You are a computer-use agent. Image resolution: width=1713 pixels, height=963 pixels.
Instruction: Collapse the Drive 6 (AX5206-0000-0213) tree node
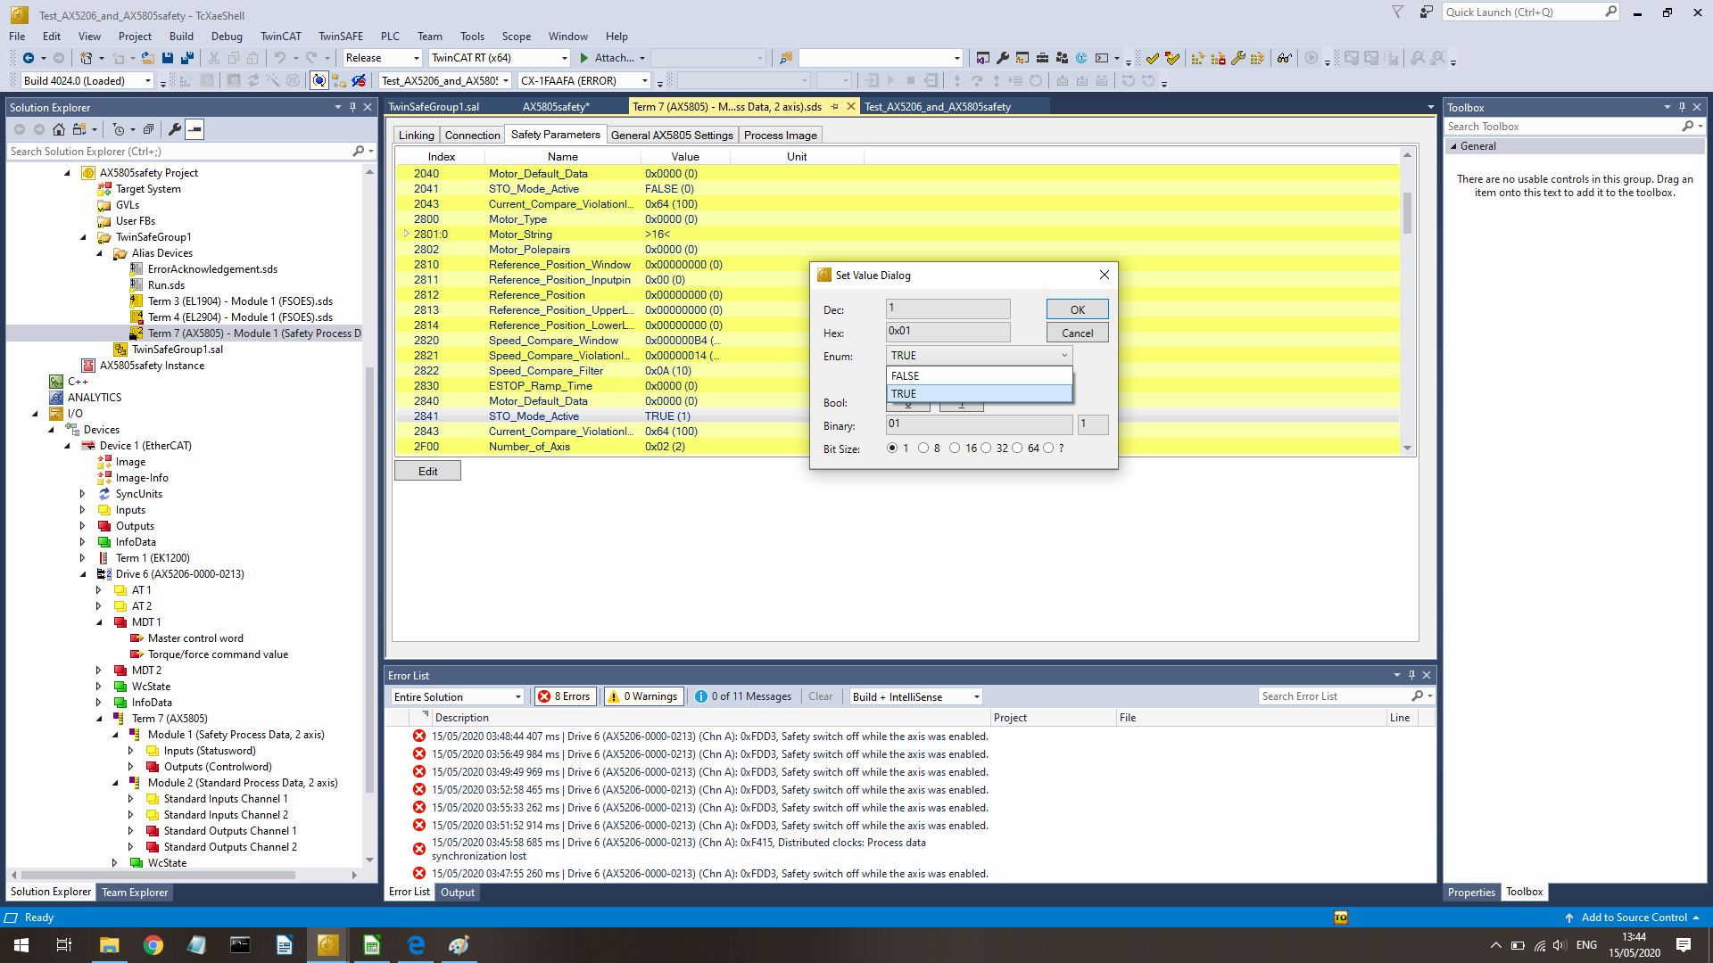(83, 574)
